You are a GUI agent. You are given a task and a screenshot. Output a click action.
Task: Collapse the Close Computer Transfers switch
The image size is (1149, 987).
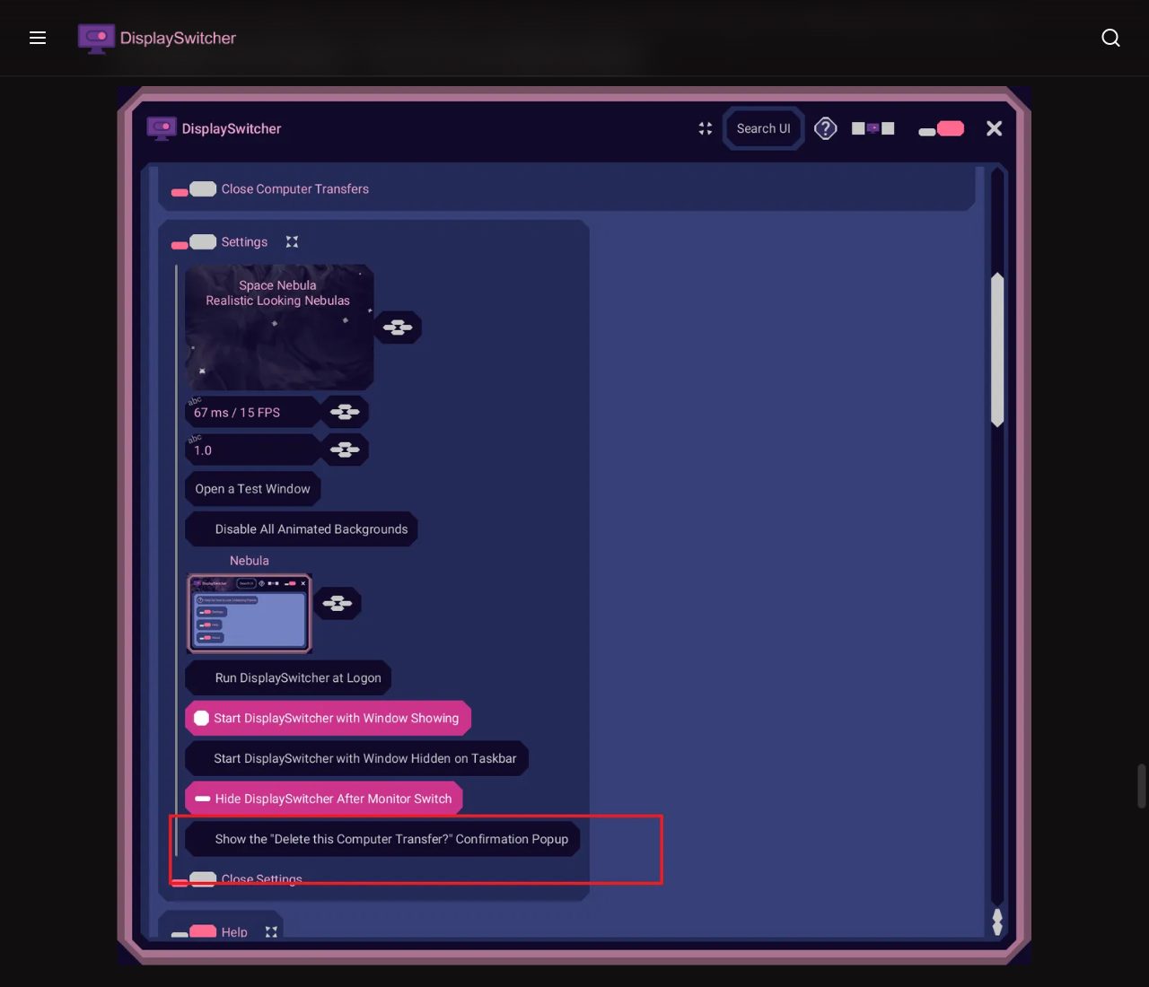194,189
